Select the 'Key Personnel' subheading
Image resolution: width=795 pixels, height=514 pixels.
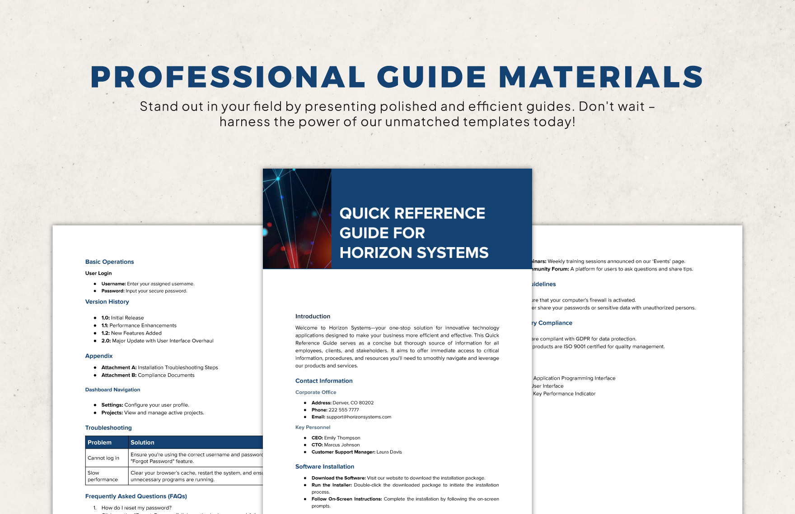pos(313,427)
